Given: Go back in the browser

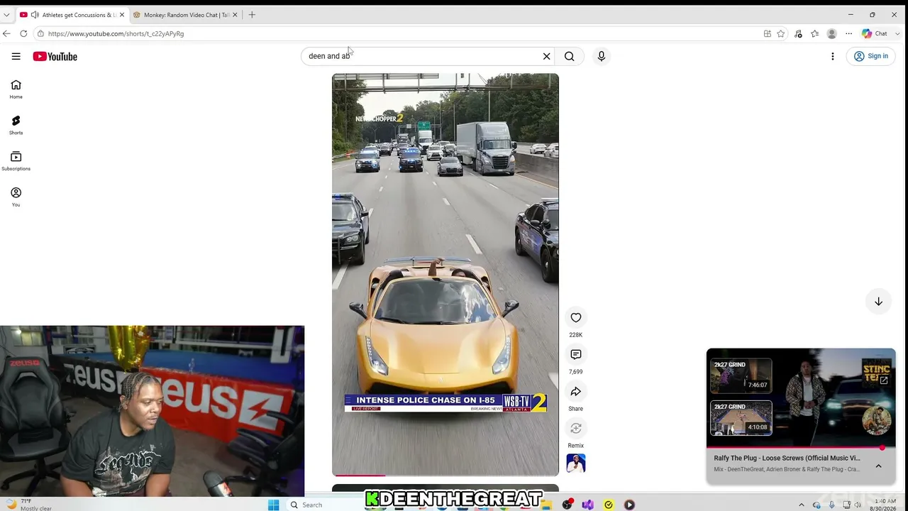Looking at the screenshot, I should (x=6, y=33).
